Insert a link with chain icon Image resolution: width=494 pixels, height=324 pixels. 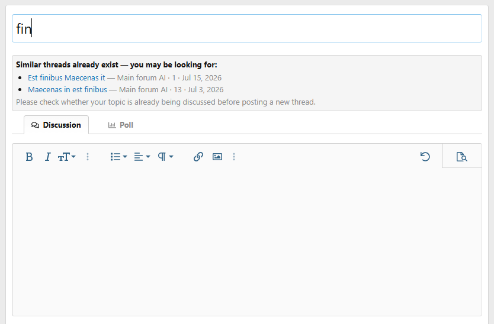tap(198, 157)
